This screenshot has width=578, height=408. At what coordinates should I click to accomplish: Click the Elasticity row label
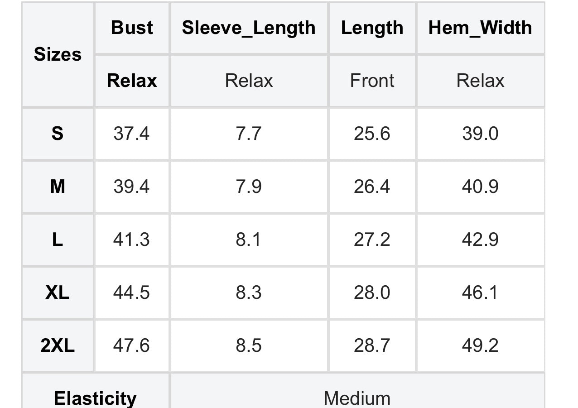(95, 398)
